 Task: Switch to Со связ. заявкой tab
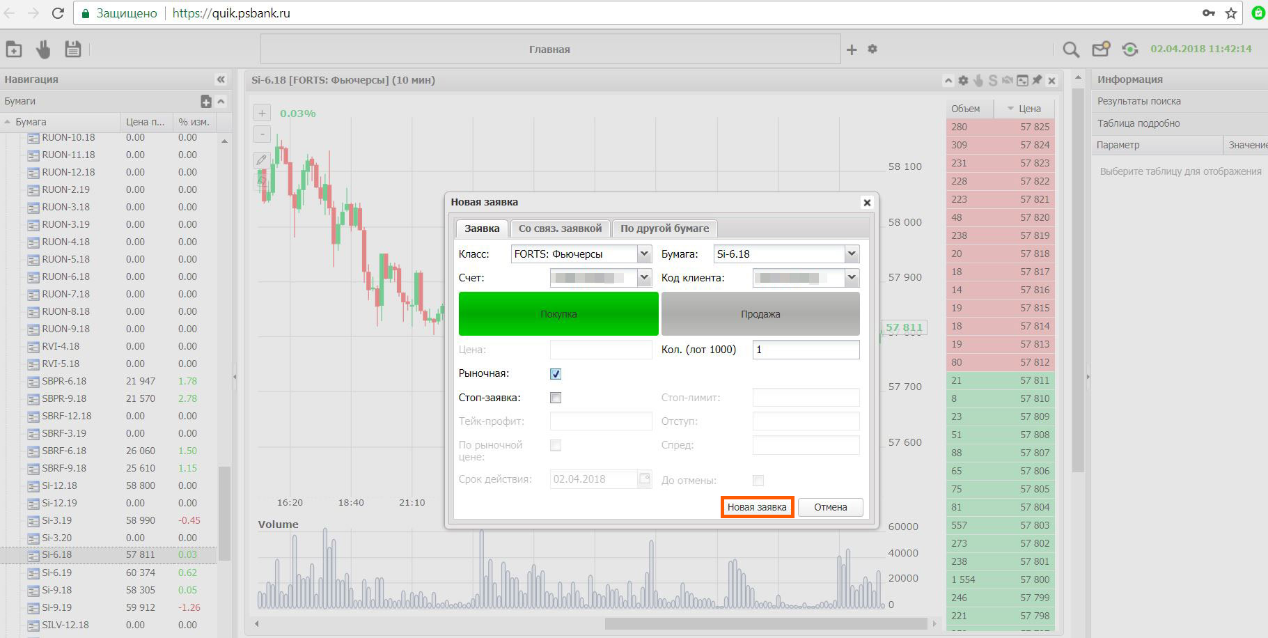point(560,228)
